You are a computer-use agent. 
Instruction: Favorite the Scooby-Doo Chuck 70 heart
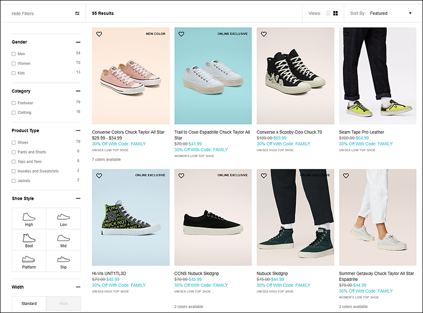tap(264, 34)
